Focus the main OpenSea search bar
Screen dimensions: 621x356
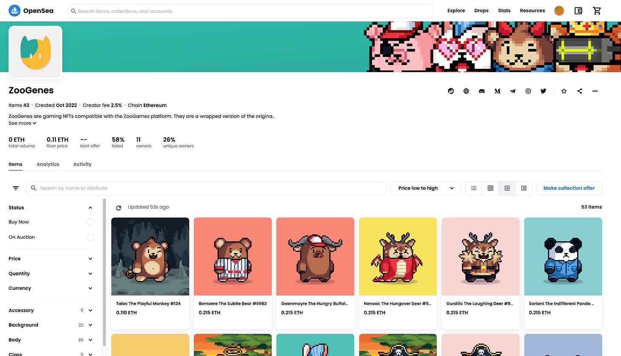[x=250, y=11]
